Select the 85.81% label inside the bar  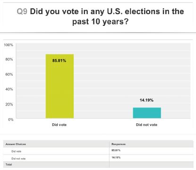tap(59, 61)
